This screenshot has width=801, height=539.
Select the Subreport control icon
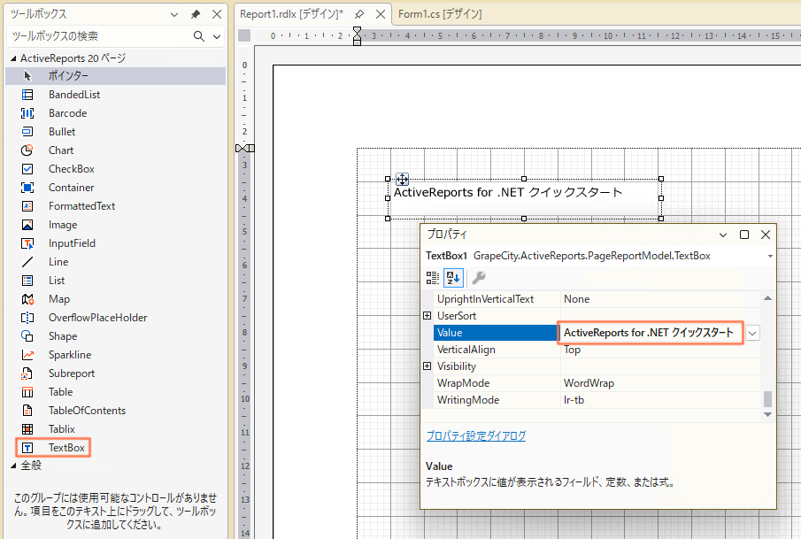point(27,373)
